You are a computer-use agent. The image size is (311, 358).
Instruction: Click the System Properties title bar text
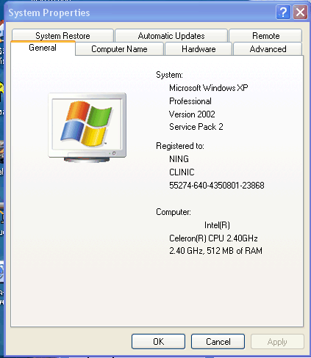click(x=49, y=12)
